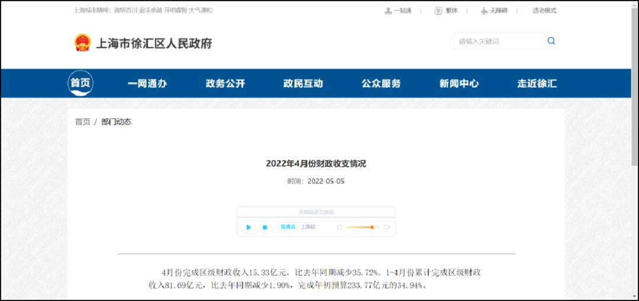Stop the audio broadcast
The height and width of the screenshot is (301, 639).
[x=265, y=227]
